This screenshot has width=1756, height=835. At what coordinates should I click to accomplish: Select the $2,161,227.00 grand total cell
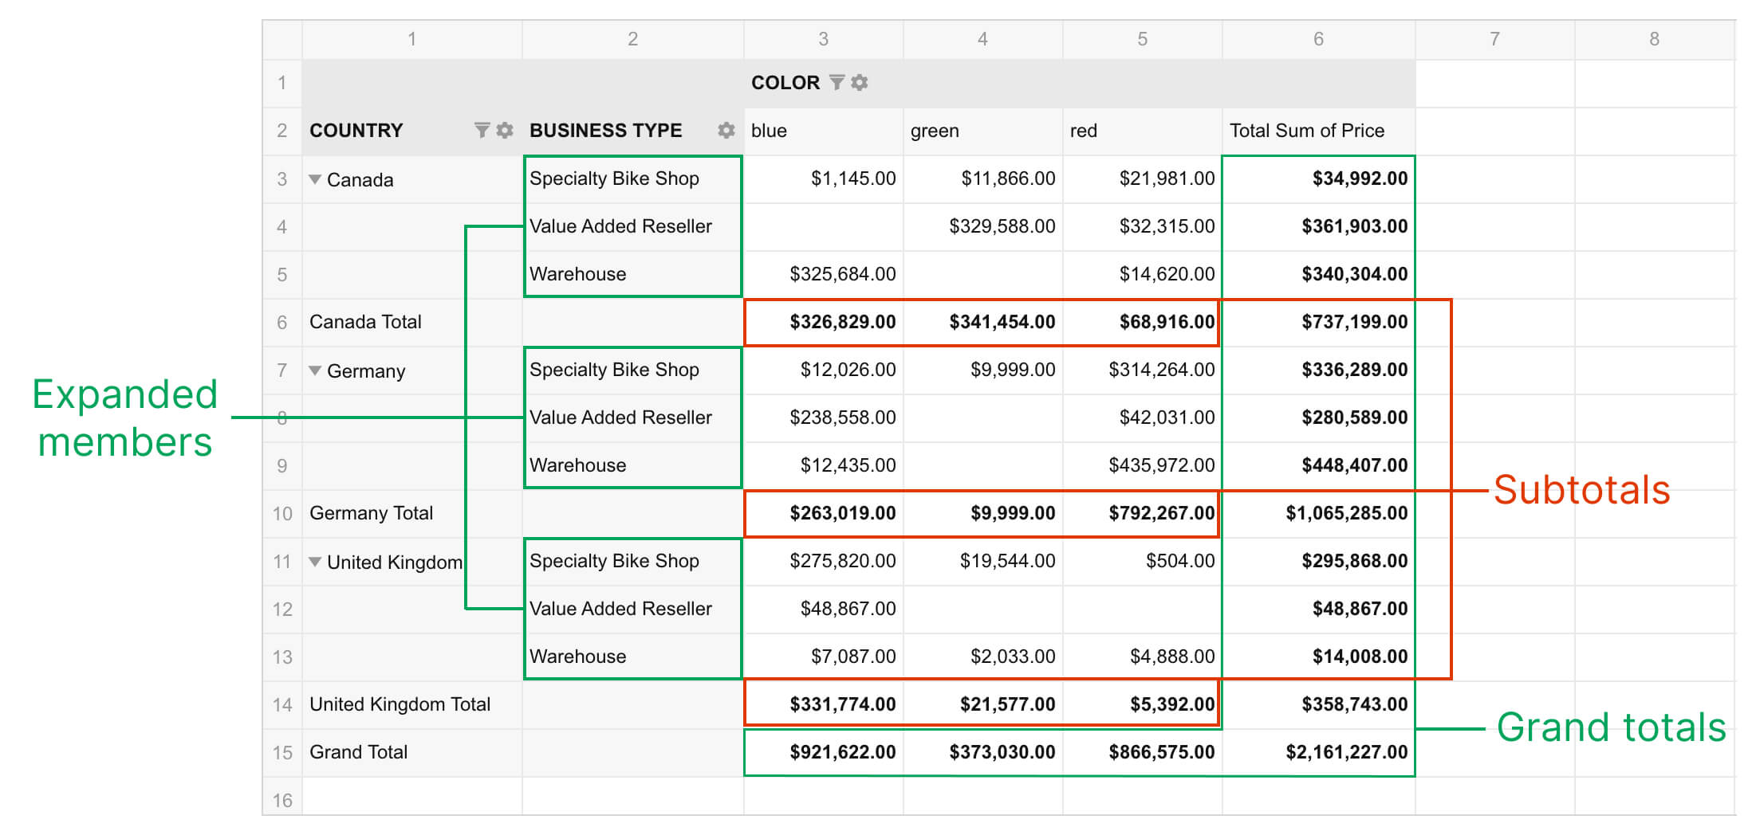pyautogui.click(x=1318, y=753)
